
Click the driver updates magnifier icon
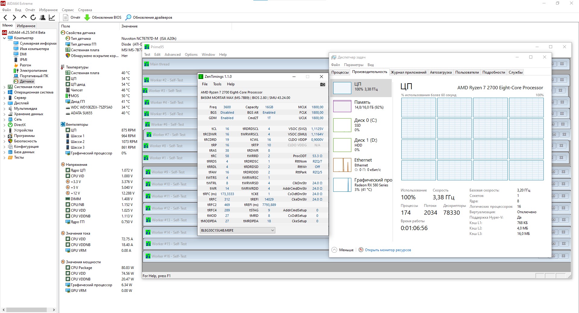pyautogui.click(x=128, y=17)
